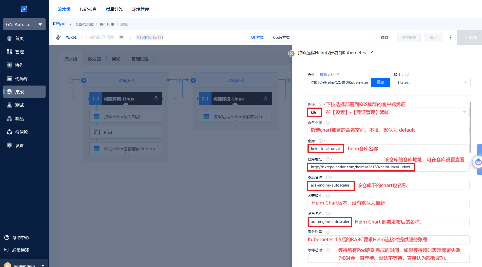Image resolution: width=482 pixels, height=267 pixels.
Task: Open 集成 in the left sidebar
Action: (24, 92)
